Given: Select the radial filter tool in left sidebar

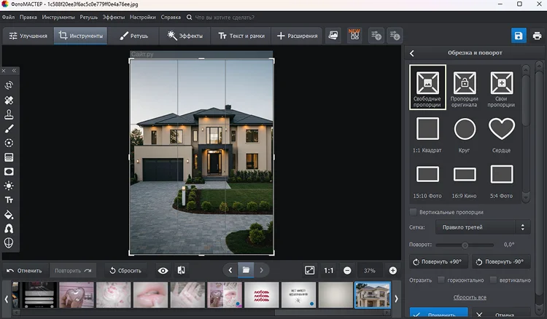Looking at the screenshot, I should [9, 143].
